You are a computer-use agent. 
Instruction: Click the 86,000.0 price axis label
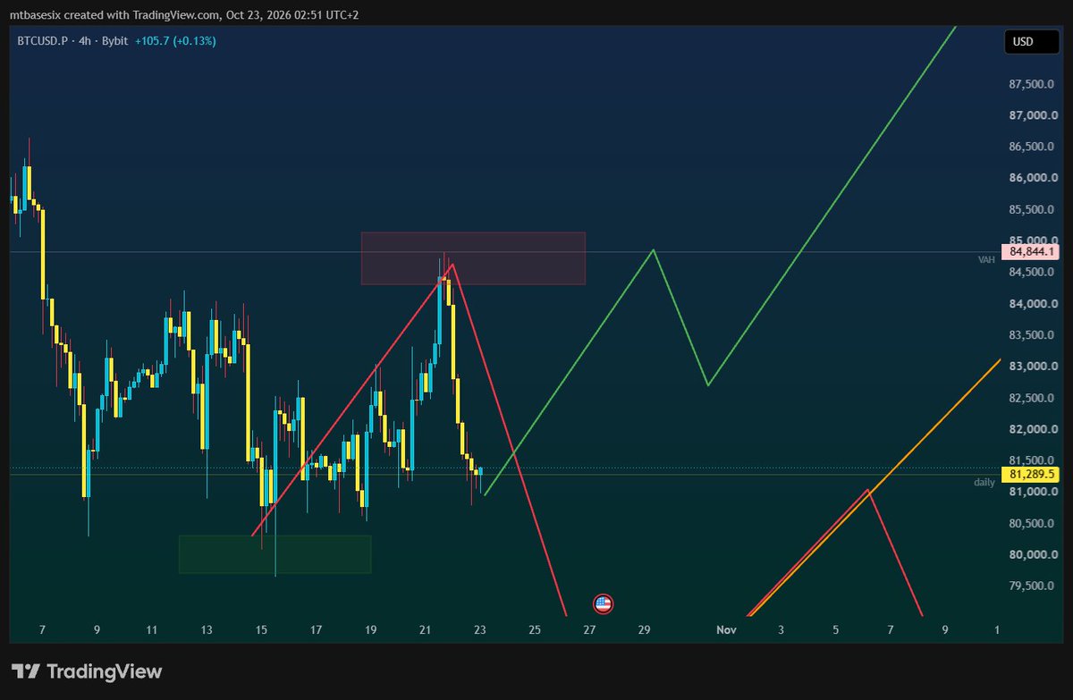click(x=1035, y=179)
